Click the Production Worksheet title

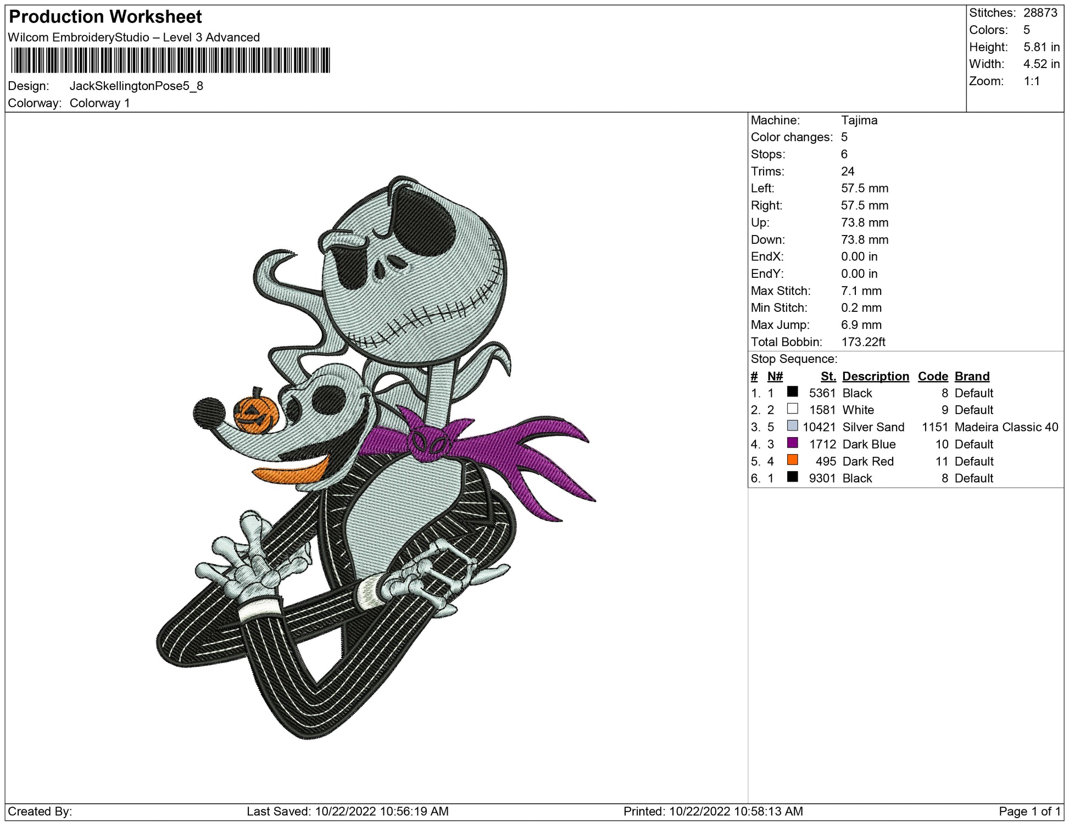point(105,17)
